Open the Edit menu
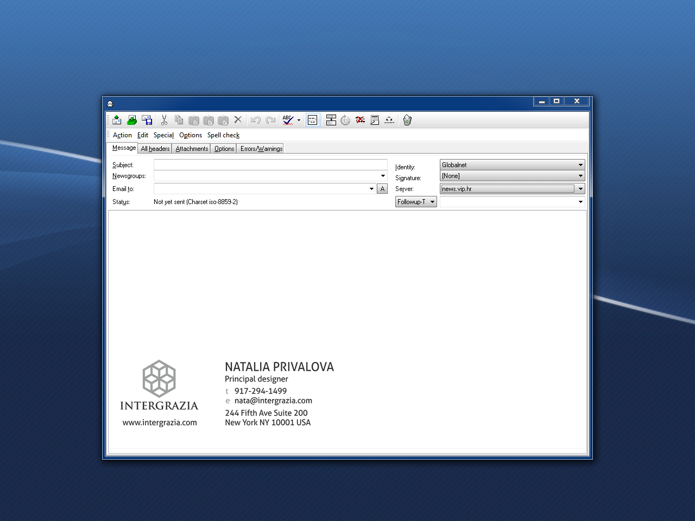This screenshot has width=695, height=521. point(143,135)
